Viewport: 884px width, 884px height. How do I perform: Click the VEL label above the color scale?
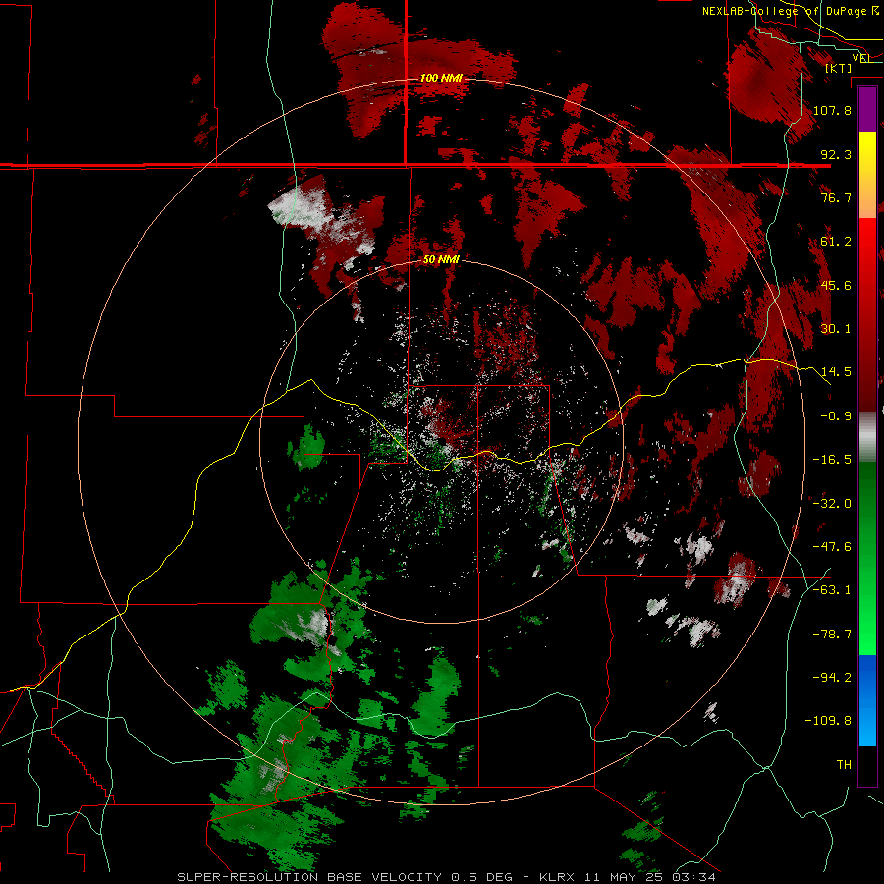click(x=862, y=58)
